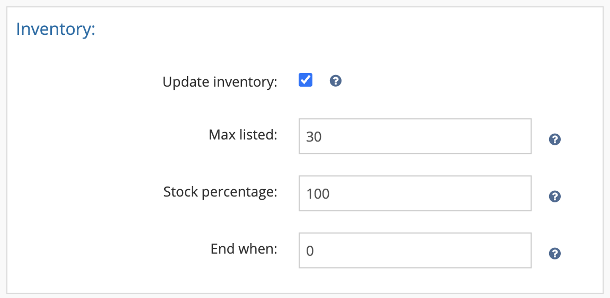The image size is (610, 298).
Task: Open help tooltip for Update inventory
Action: (x=335, y=81)
